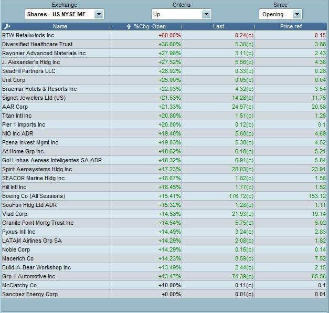Click the 28.03(c) last price
This screenshot has width=329, height=313.
242,169
